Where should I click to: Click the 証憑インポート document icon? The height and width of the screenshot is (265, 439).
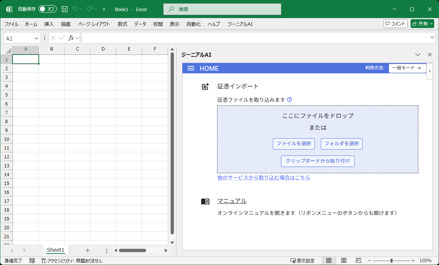206,86
